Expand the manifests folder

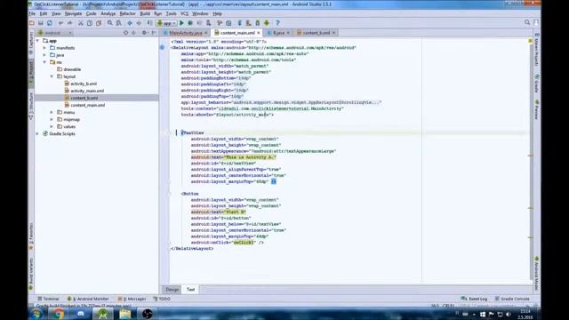(44, 48)
